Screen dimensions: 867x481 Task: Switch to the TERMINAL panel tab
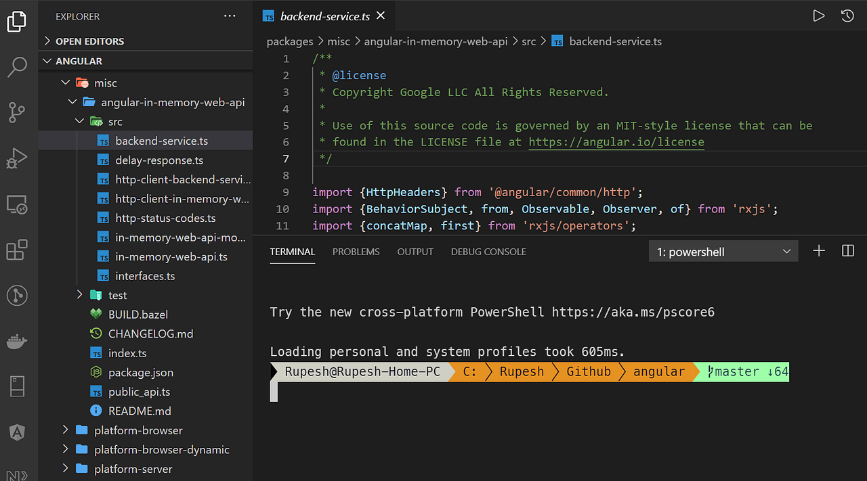[x=293, y=252]
